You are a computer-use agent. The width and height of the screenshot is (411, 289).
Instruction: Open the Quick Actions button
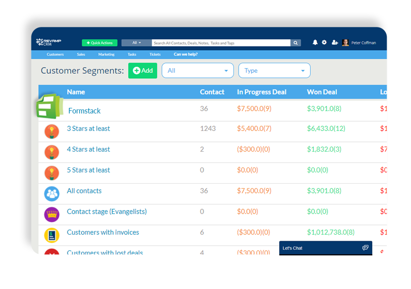[x=100, y=43]
